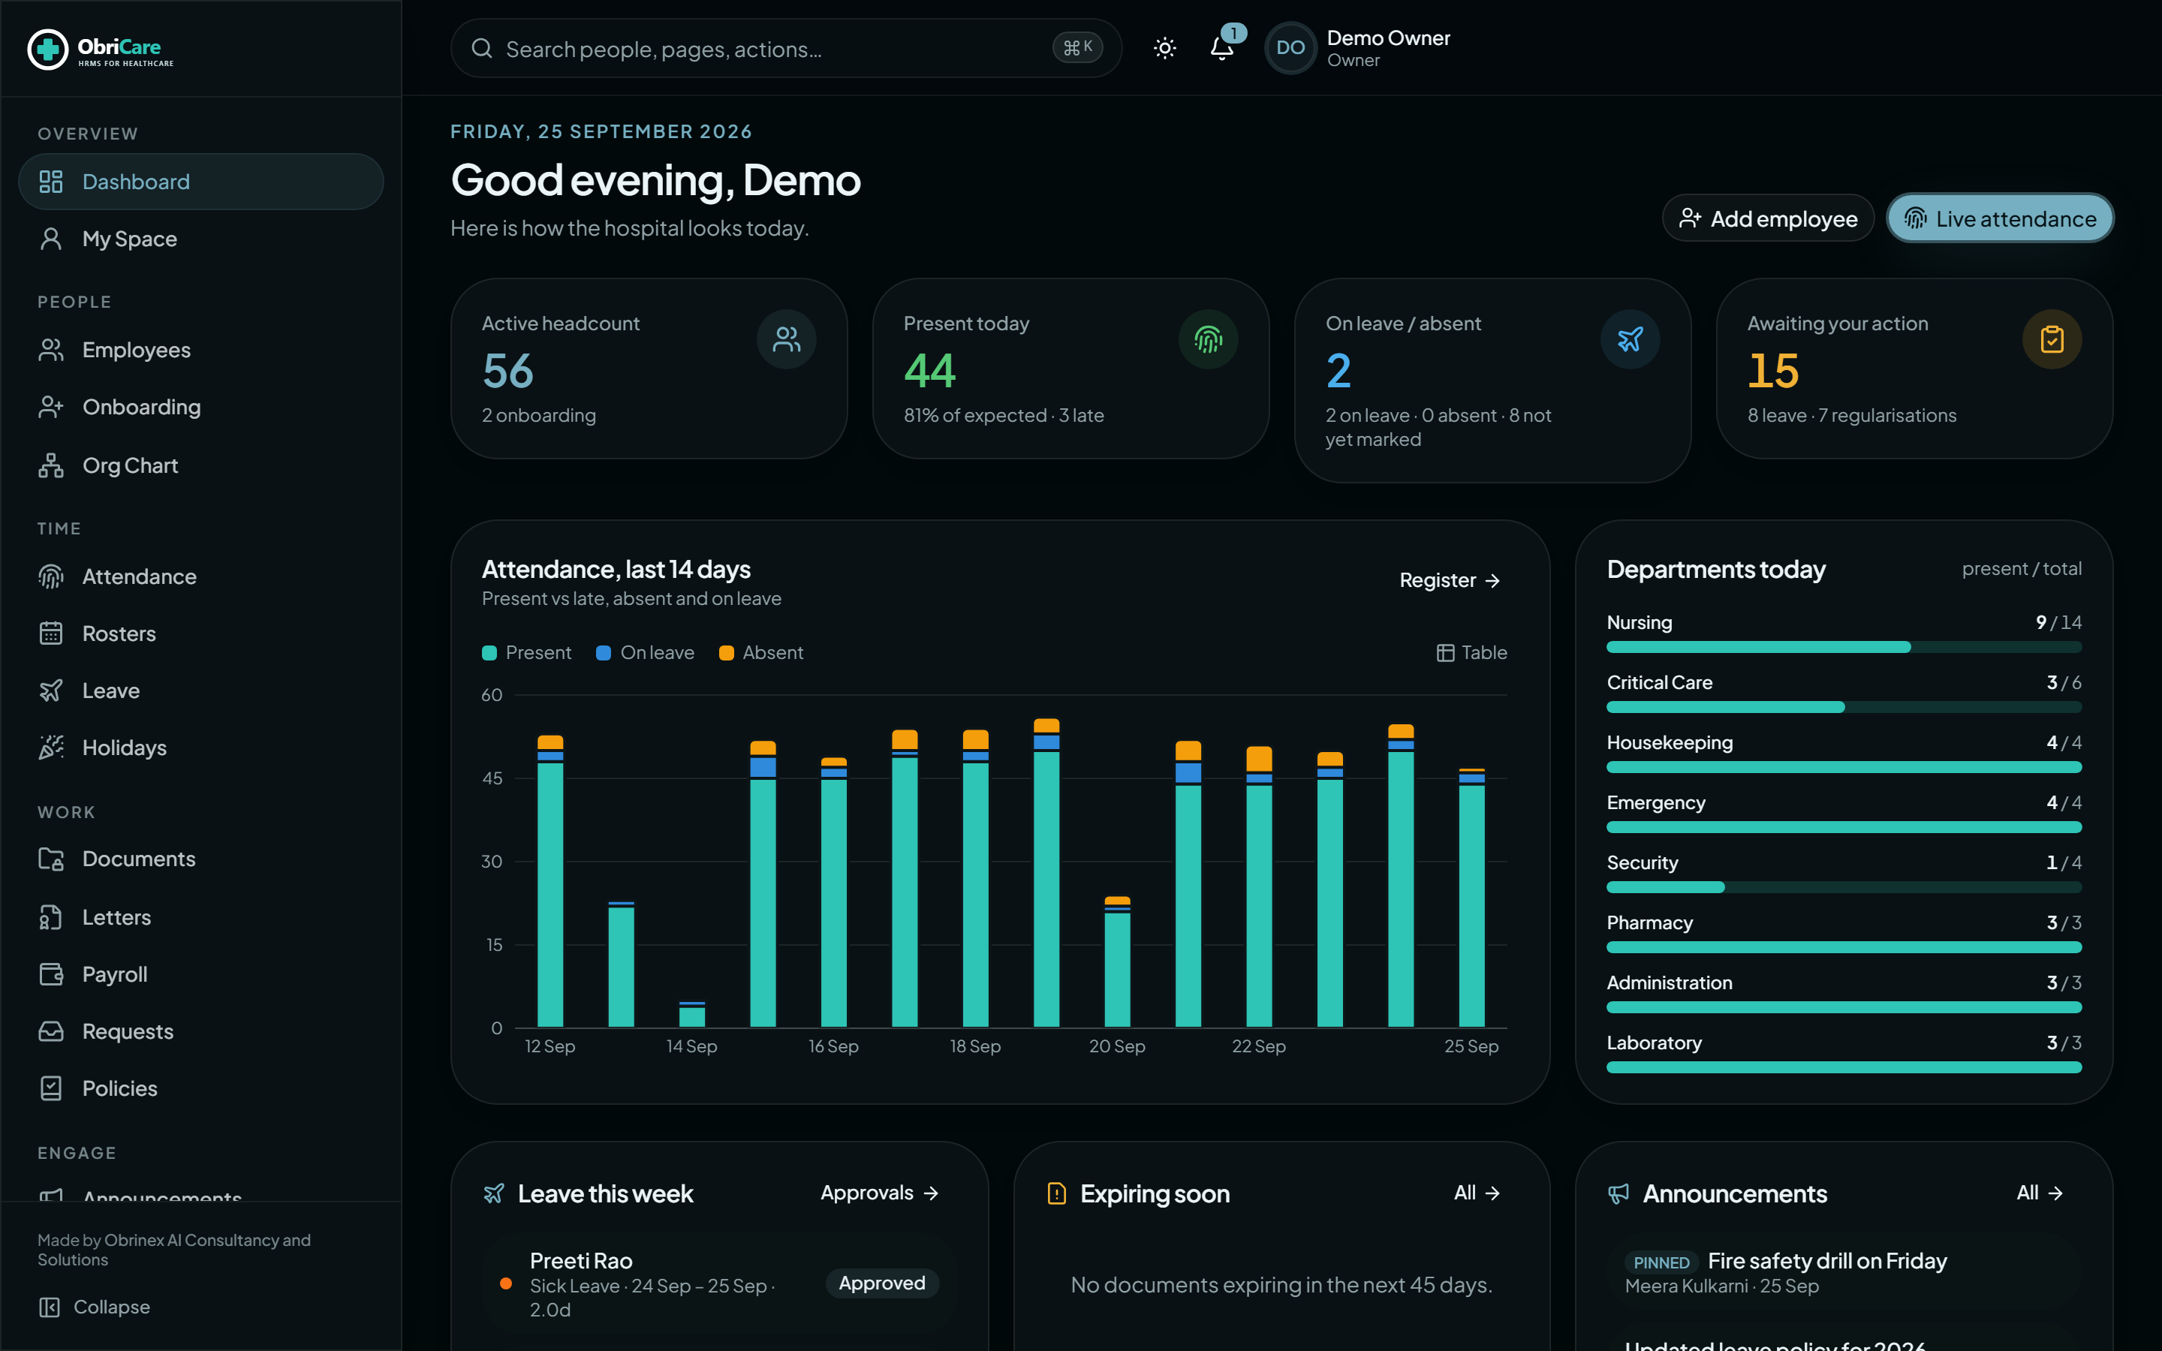The width and height of the screenshot is (2162, 1351).
Task: Click the Present today fingerprint icon
Action: [1208, 339]
